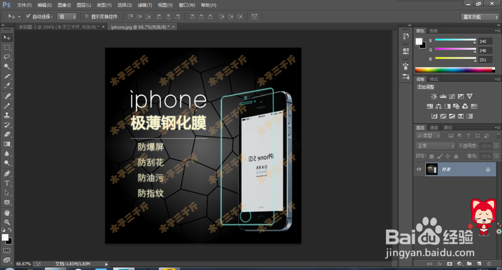Open the 不透明度 opacity dropdown arrow
This screenshot has height=270, width=502.
(x=496, y=146)
